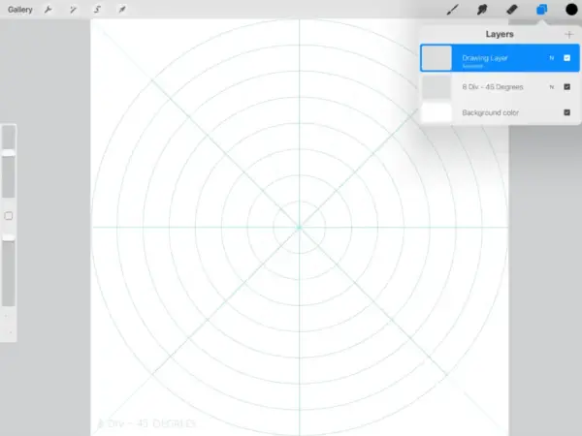Select the 8 Div - 45 Degrees layer
582x436 pixels.
point(500,87)
